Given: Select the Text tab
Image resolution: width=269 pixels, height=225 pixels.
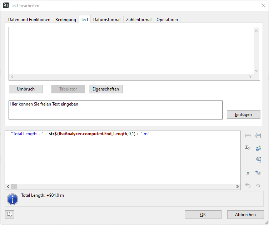Looking at the screenshot, I should tap(85, 19).
